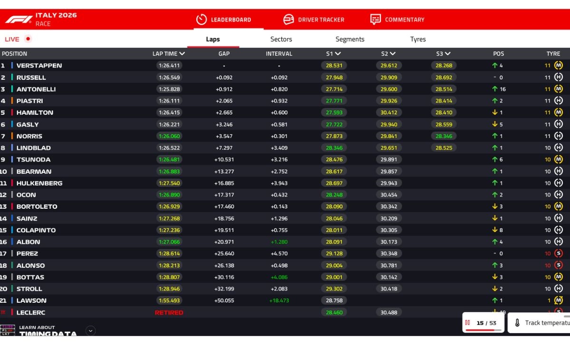Viewport: 570px width, 346px height.
Task: Switch to the Tyres tab
Action: (x=418, y=39)
